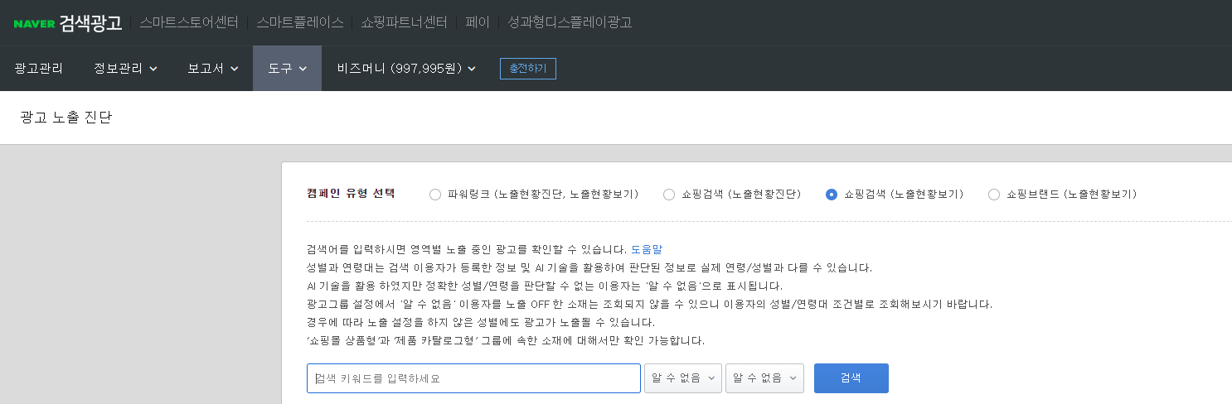Open the 비즈머니 balance dropdown
This screenshot has width=1232, height=404.
406,69
